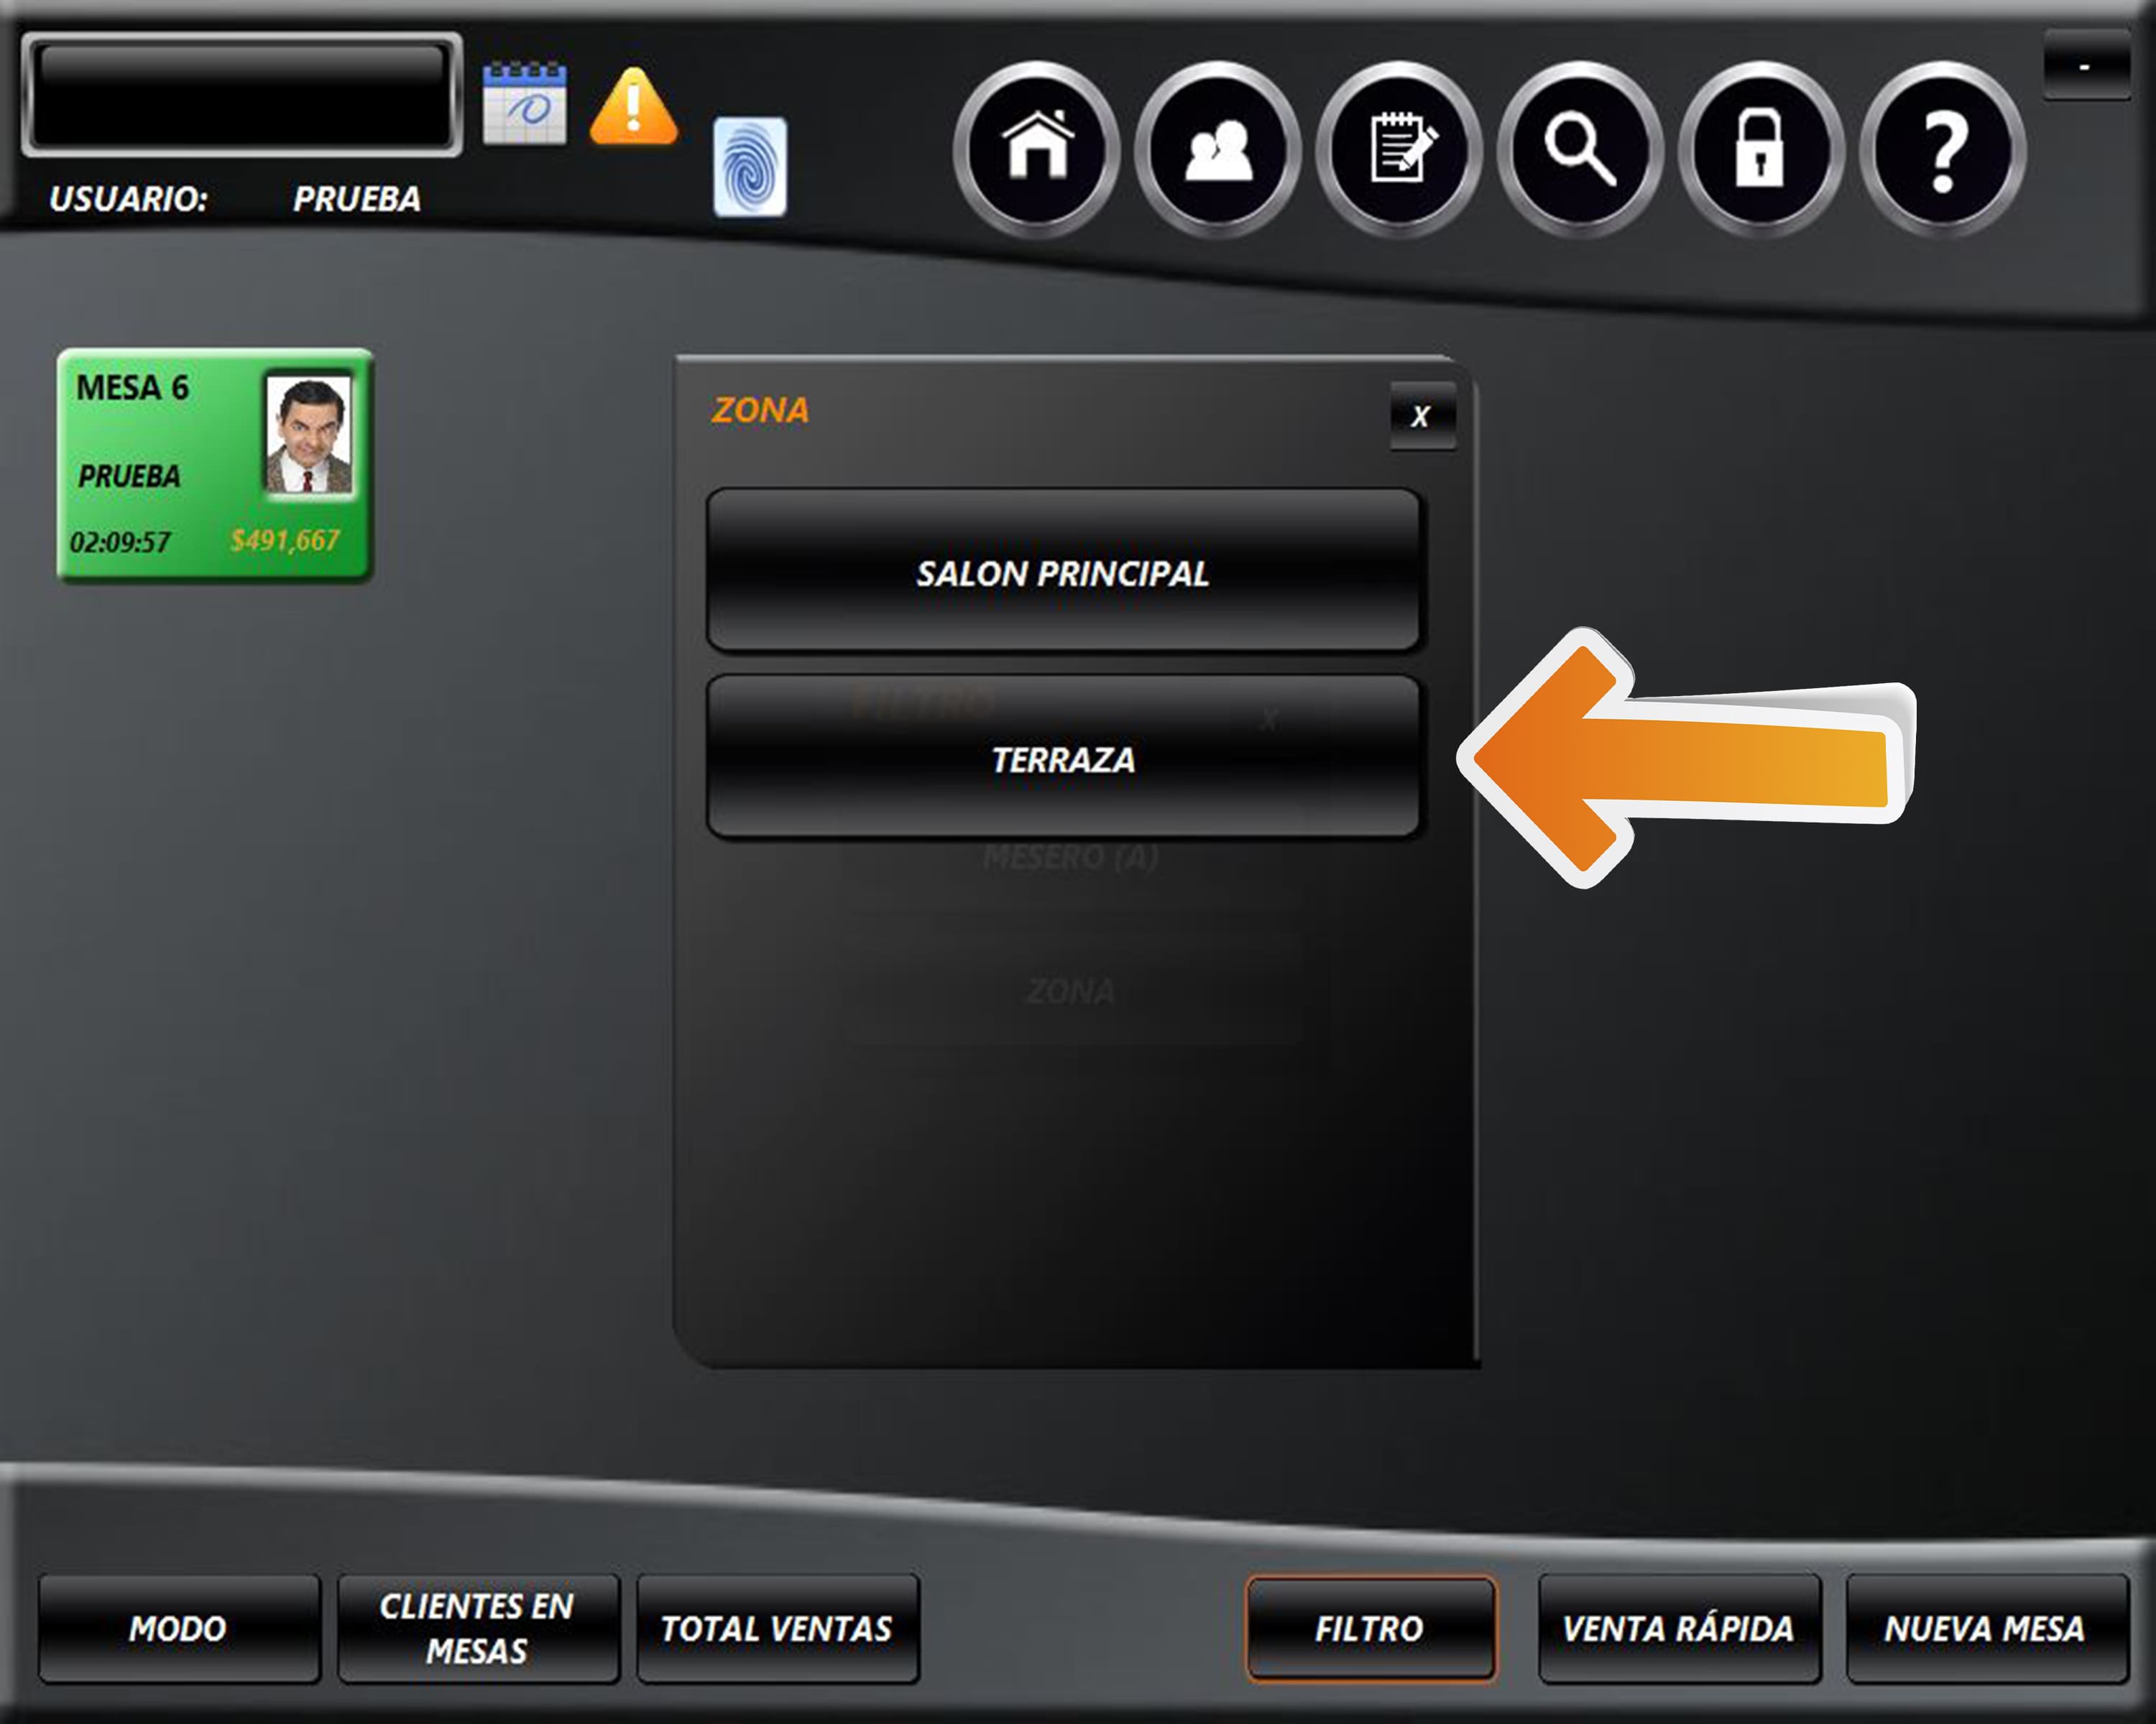Create a NUEVA MESA
This screenshot has height=1724, width=2156.
pyautogui.click(x=1986, y=1628)
